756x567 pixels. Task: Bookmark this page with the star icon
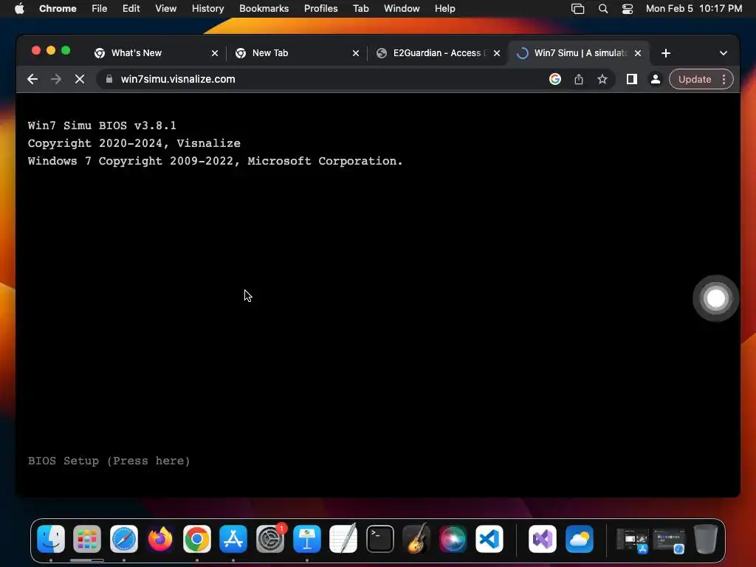[x=602, y=79]
